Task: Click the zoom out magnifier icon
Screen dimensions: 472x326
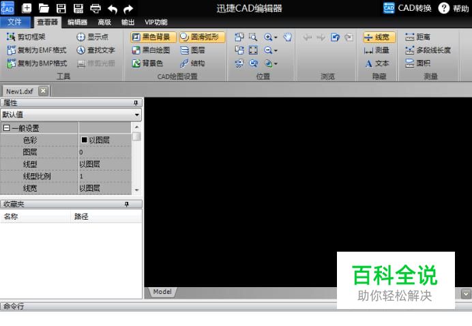Action: point(267,50)
